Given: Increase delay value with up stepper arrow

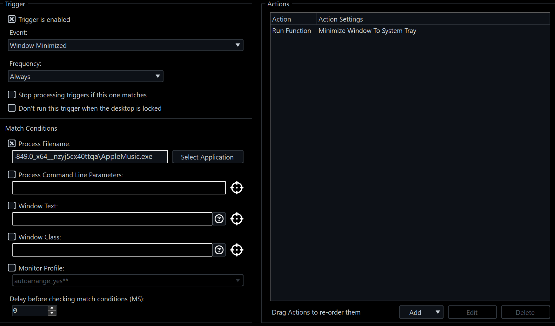Looking at the screenshot, I should point(52,308).
